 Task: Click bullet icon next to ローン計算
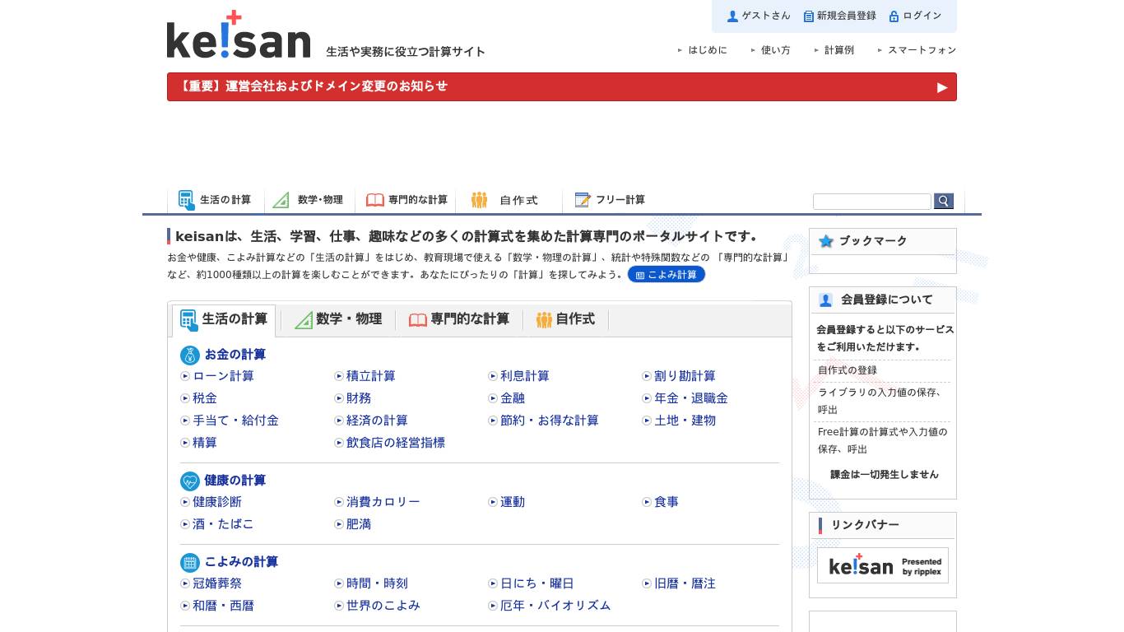coord(185,376)
